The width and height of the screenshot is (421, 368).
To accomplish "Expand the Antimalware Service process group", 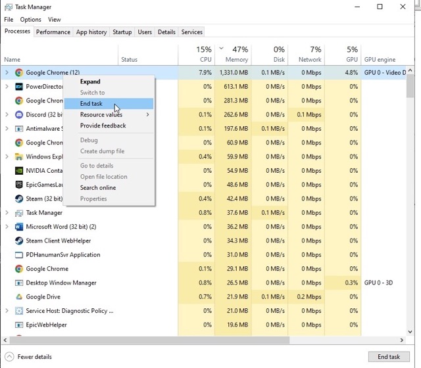I will pos(7,129).
